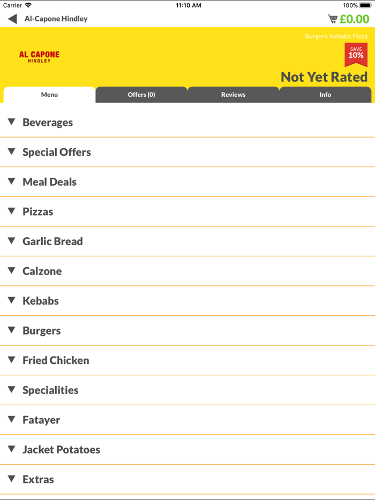This screenshot has width=375, height=500.
Task: Expand the Beverages category
Action: click(48, 123)
